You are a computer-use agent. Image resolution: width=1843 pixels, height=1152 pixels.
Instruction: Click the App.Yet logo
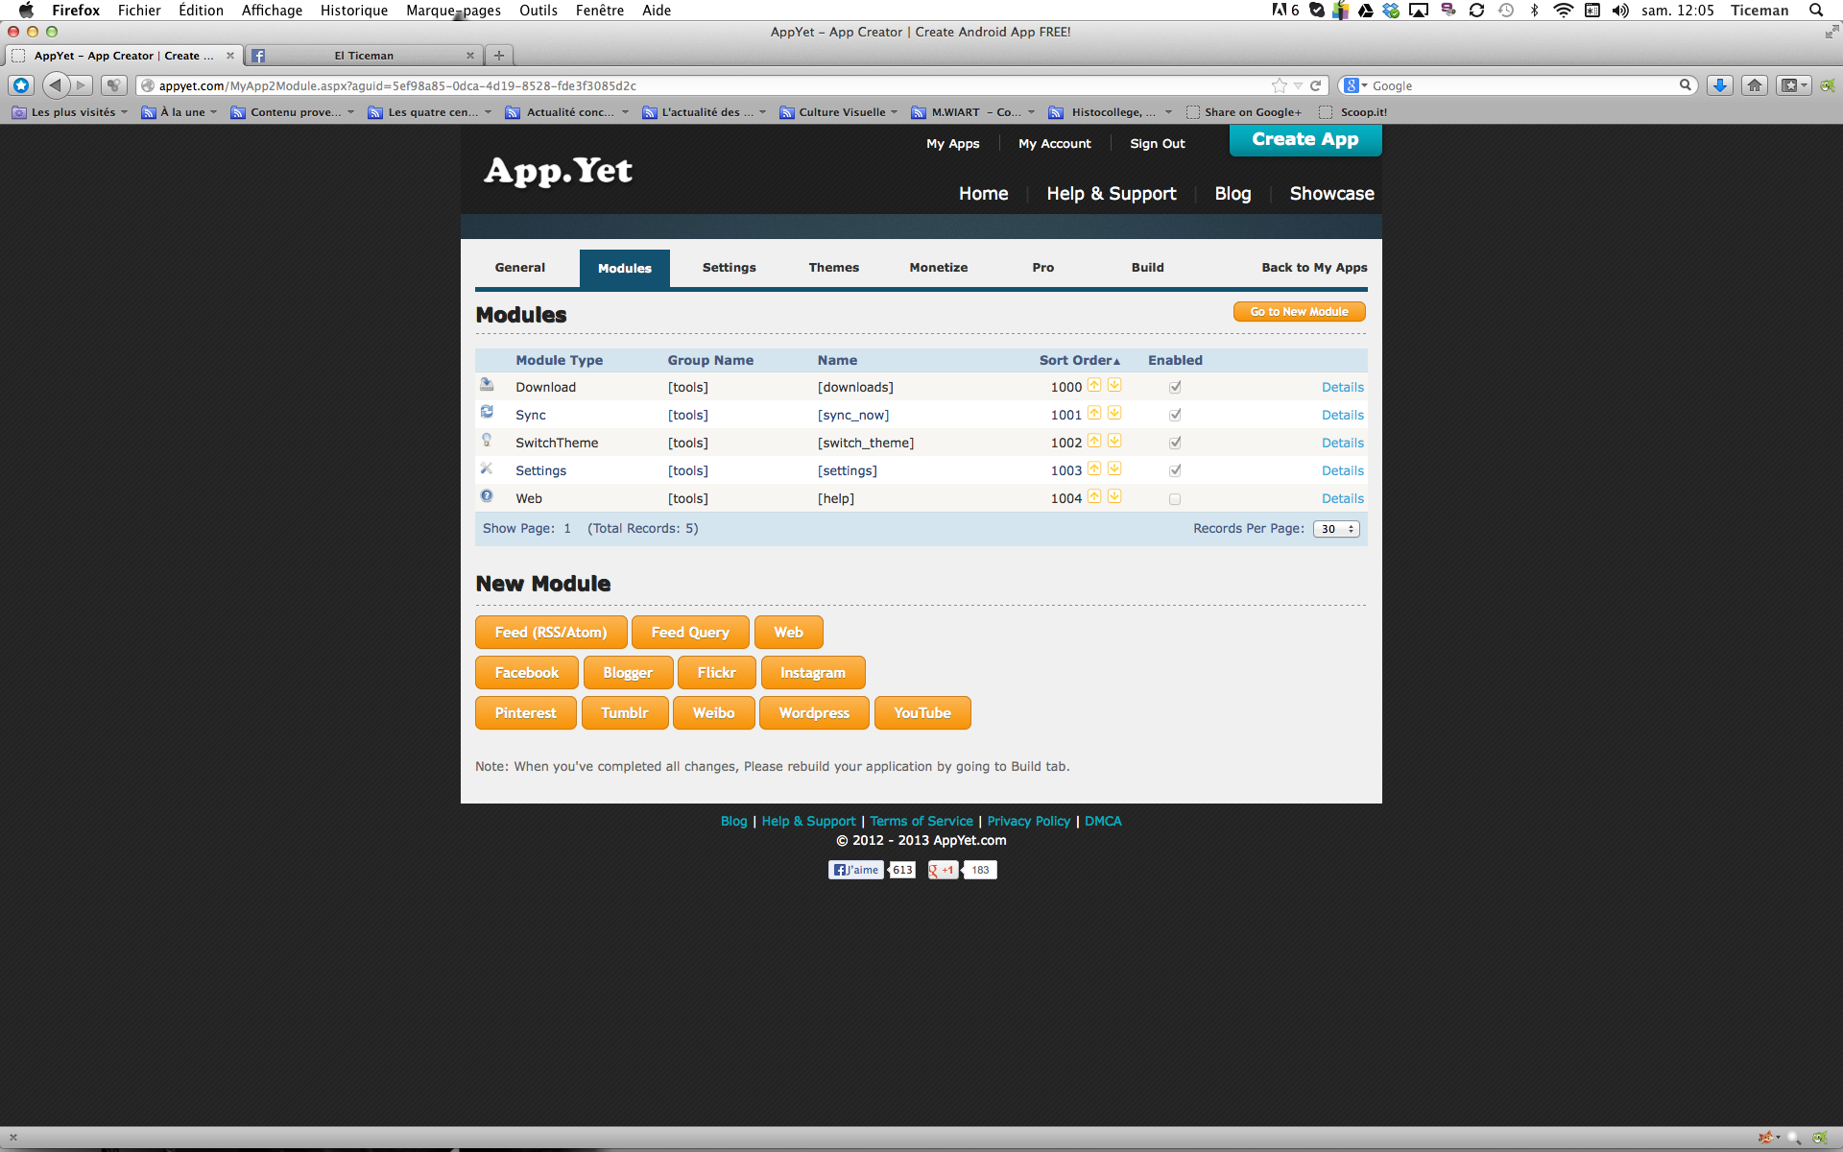point(558,171)
